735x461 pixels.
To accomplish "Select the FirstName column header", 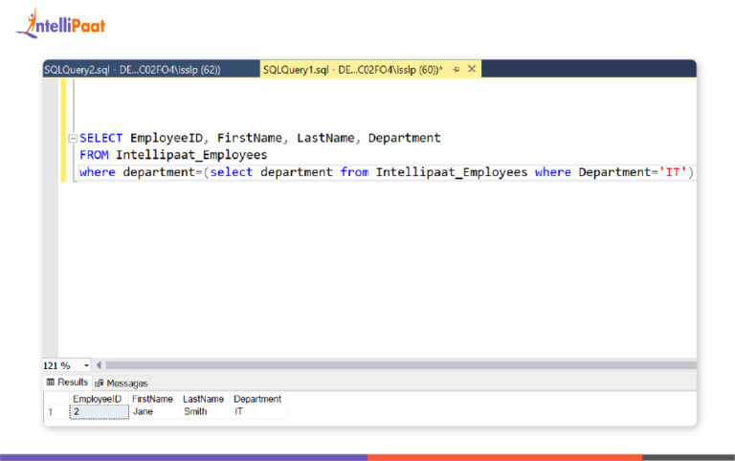I will 154,399.
